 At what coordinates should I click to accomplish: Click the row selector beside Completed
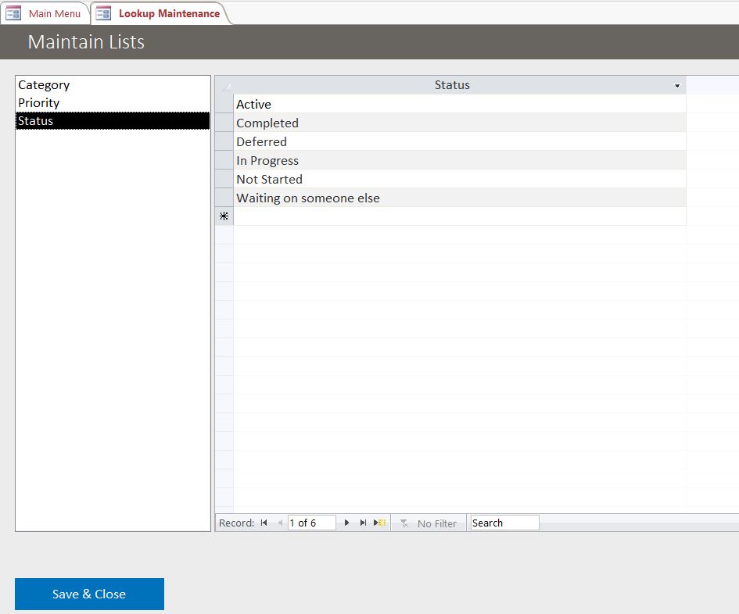tap(224, 123)
